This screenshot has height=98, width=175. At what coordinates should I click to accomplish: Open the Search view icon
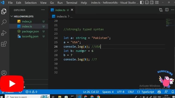coord(4,22)
